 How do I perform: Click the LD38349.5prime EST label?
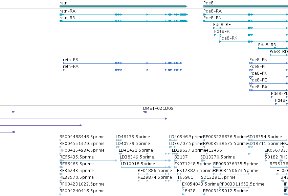(x=137, y=157)
